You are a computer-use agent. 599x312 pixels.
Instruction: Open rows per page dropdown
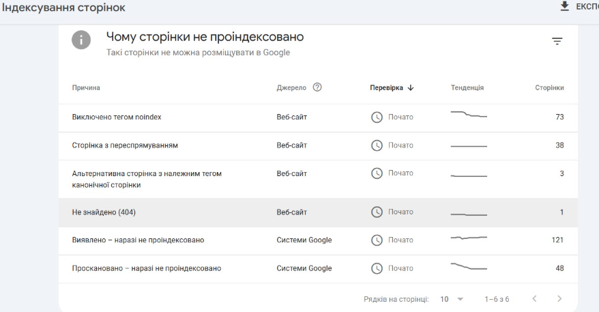(x=452, y=298)
